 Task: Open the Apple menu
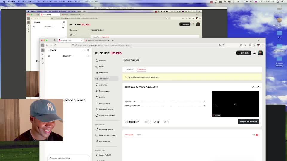click(x=4, y=2)
